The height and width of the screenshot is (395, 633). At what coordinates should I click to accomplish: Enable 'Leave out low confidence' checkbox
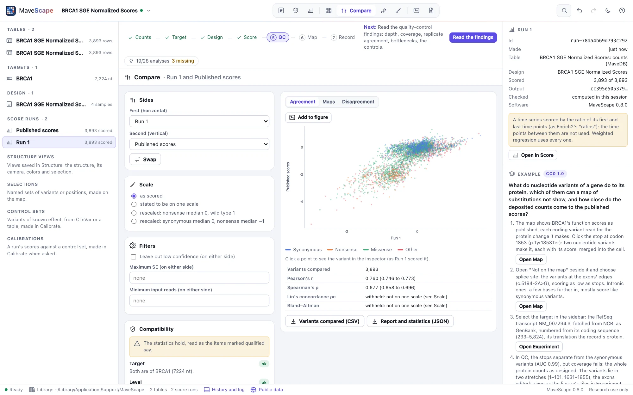(x=134, y=257)
